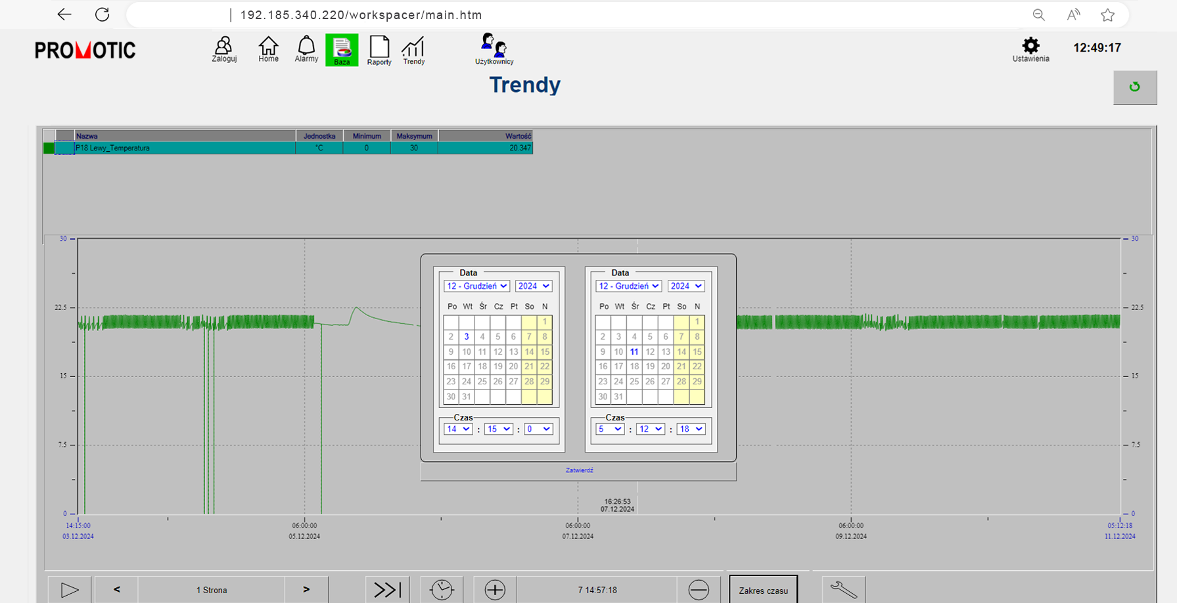Open the Alarmy alarms panel
Viewport: 1177px width, 603px height.
(x=306, y=49)
